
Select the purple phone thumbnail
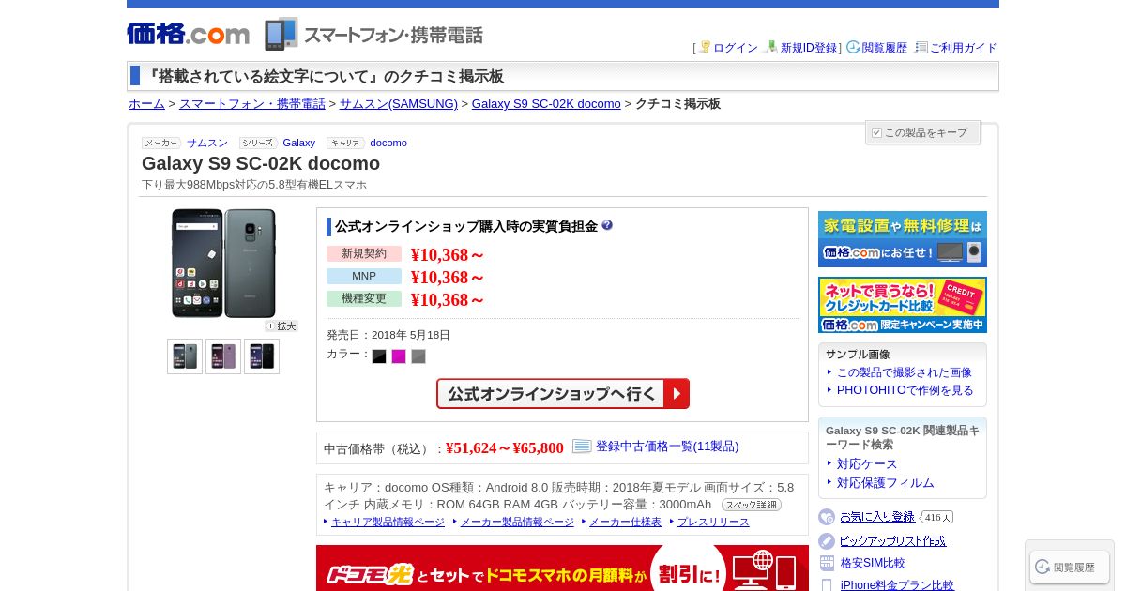pyautogui.click(x=223, y=356)
